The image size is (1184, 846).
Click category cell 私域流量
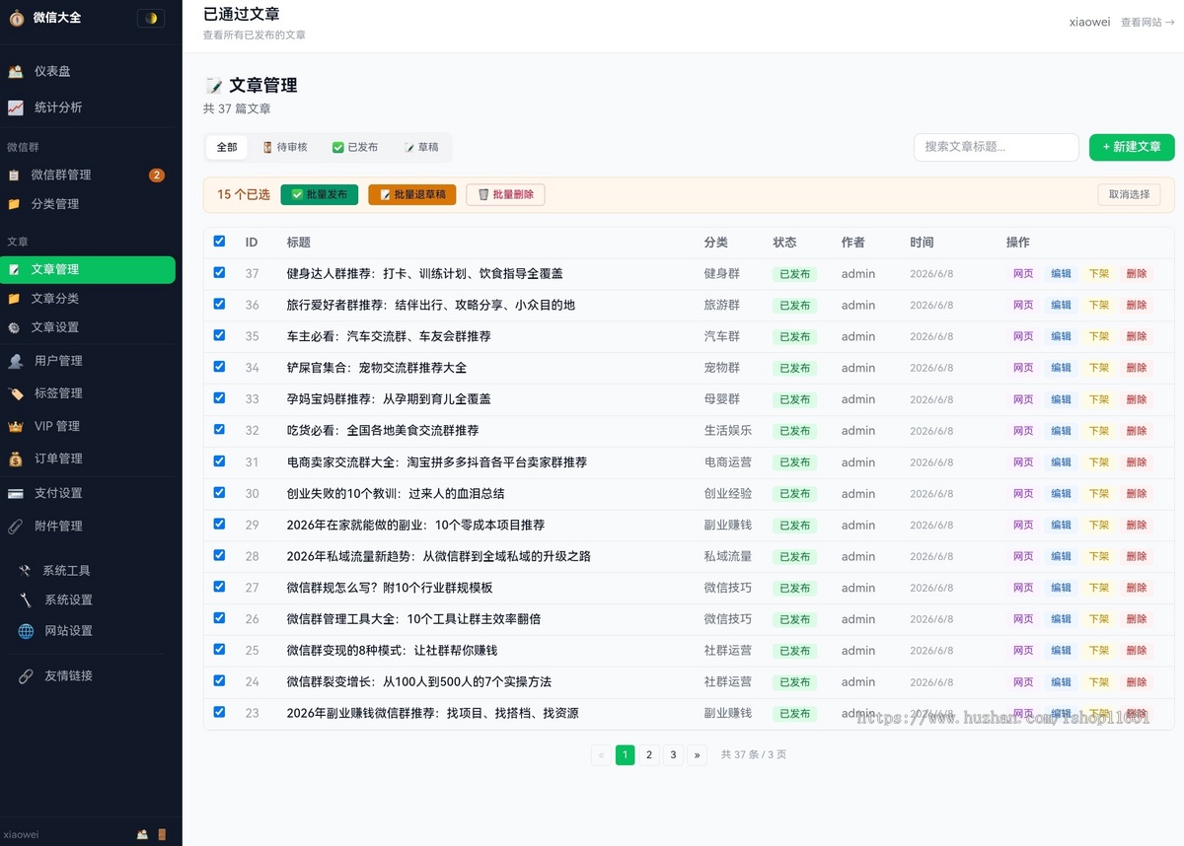pos(728,556)
